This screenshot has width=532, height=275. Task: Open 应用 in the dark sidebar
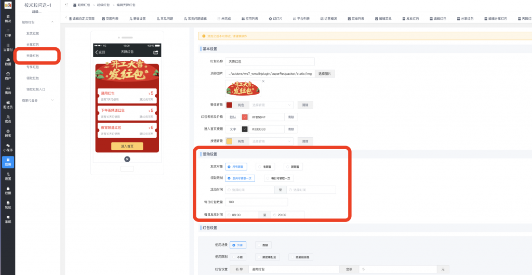click(8, 162)
